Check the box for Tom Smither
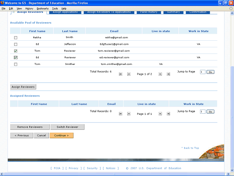234x176 pixels. click(15, 64)
